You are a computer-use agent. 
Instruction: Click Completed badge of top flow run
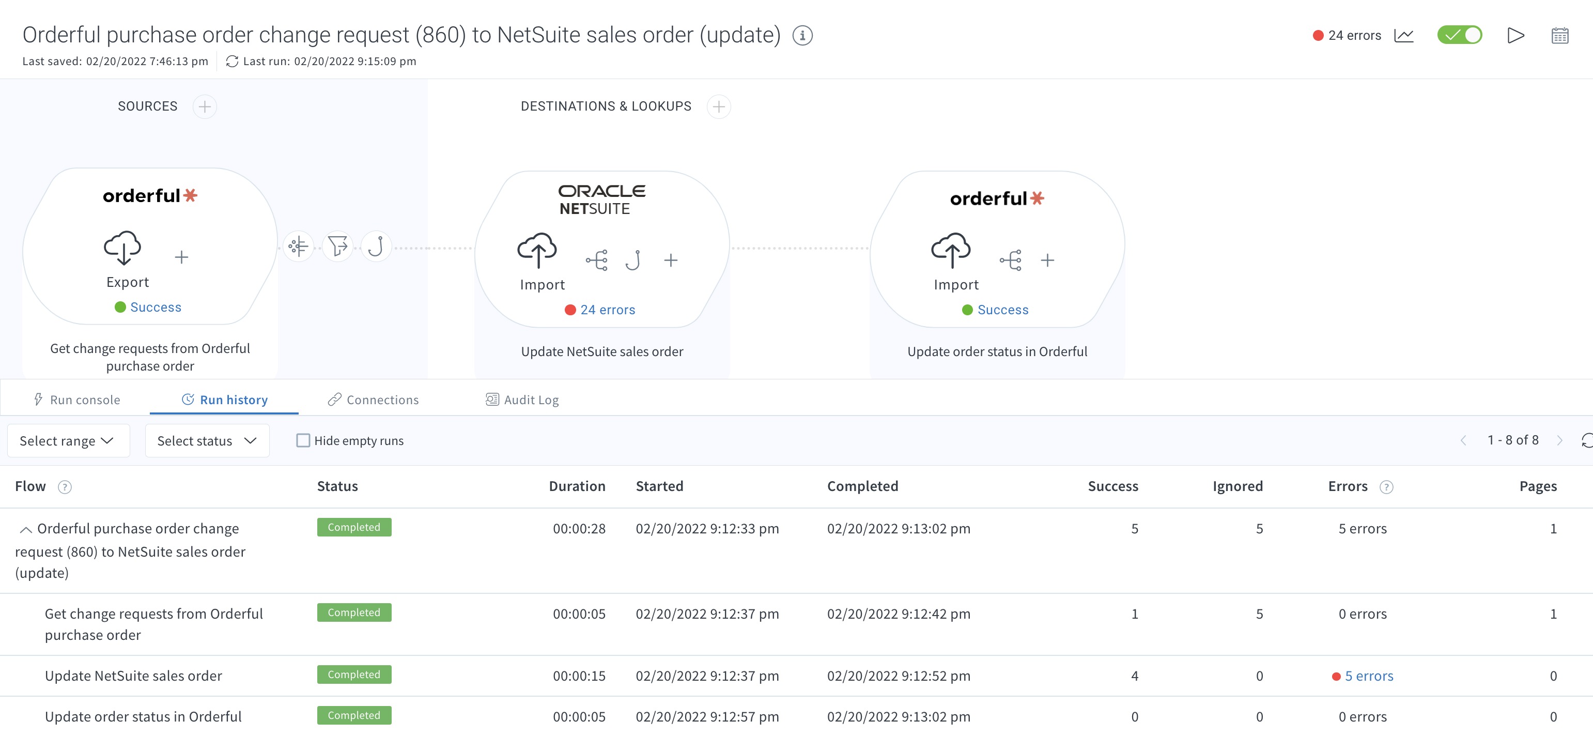354,527
